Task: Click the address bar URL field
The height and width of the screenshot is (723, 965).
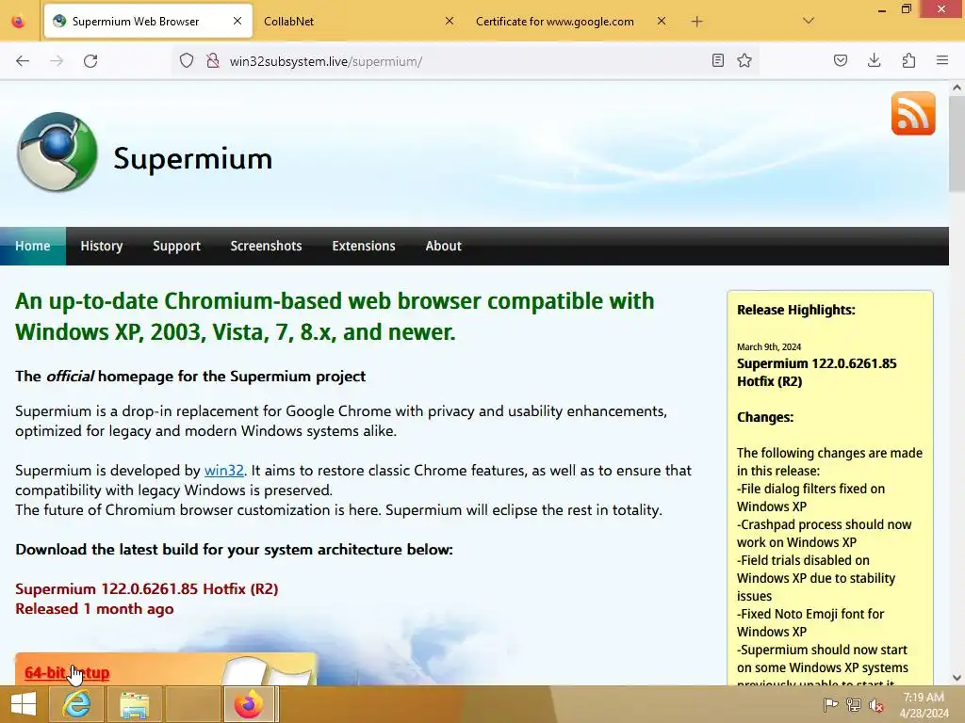Action: [x=467, y=61]
